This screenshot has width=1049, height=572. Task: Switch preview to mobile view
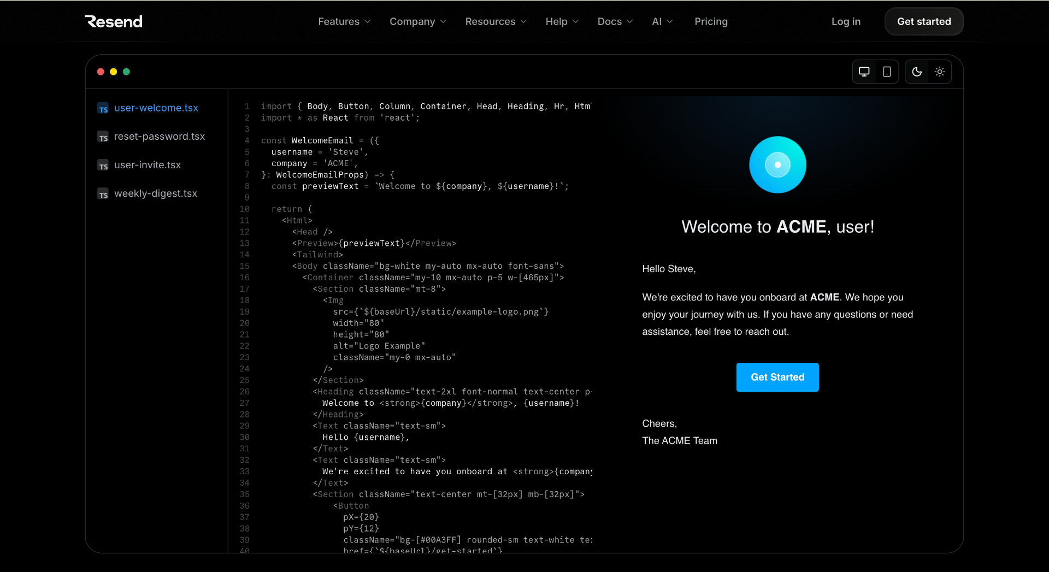point(887,72)
